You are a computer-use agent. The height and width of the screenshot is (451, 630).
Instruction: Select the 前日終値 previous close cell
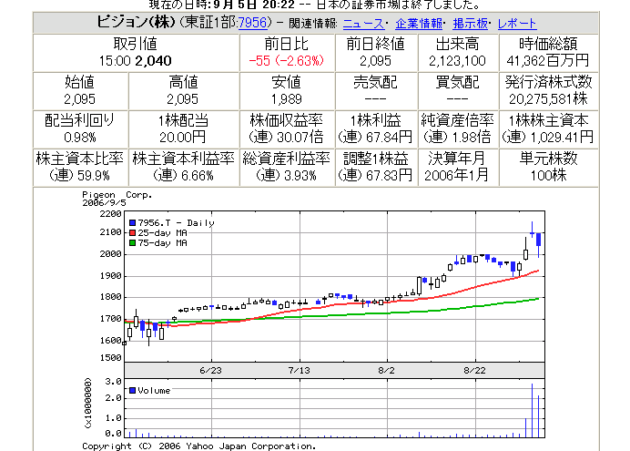(x=376, y=53)
